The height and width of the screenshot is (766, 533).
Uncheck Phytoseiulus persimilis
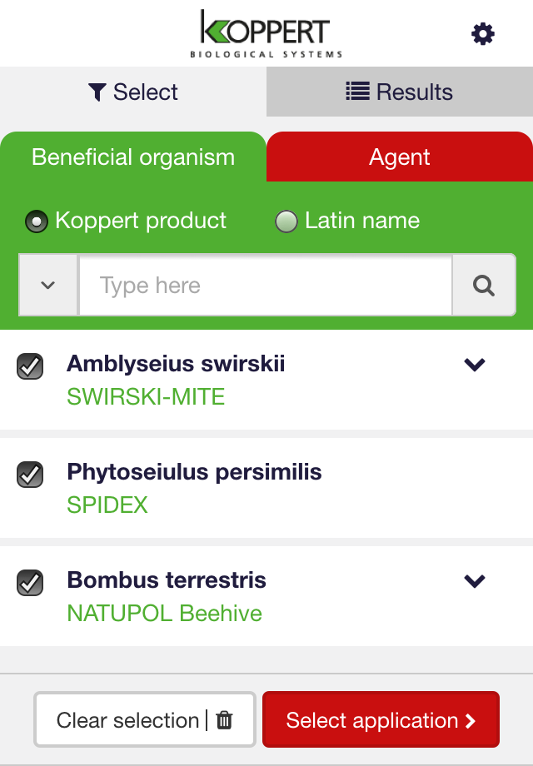click(x=30, y=475)
